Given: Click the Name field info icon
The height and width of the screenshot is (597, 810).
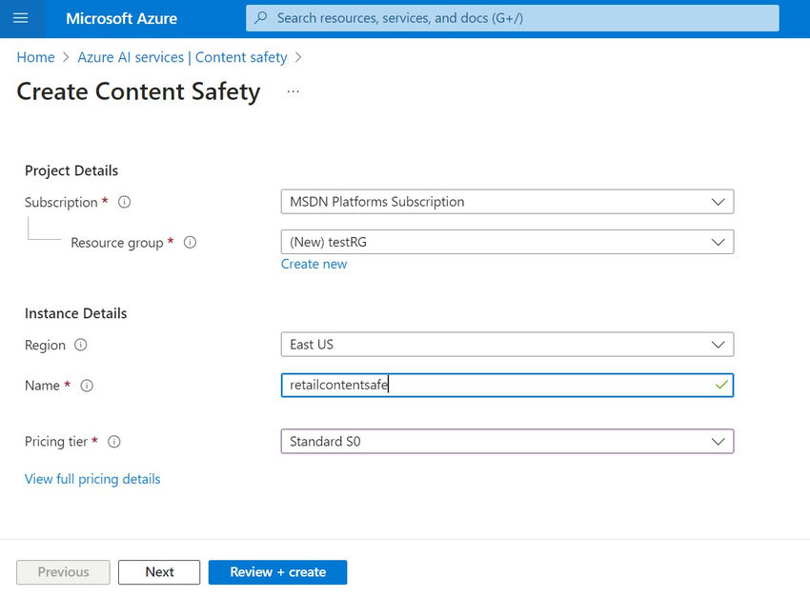Looking at the screenshot, I should pos(87,386).
